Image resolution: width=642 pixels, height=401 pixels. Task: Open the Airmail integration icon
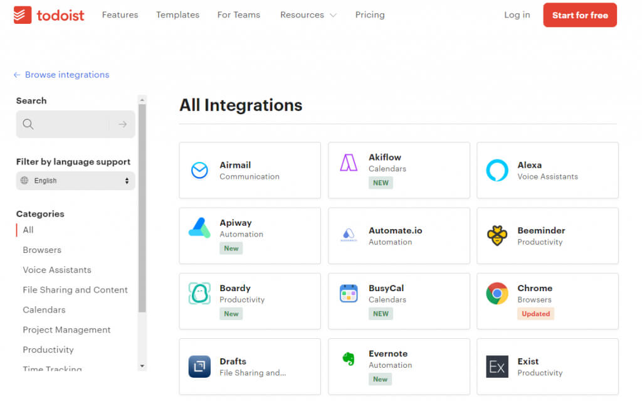[200, 171]
